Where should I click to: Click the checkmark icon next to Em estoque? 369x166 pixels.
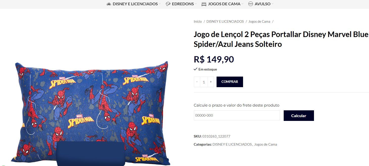click(195, 69)
